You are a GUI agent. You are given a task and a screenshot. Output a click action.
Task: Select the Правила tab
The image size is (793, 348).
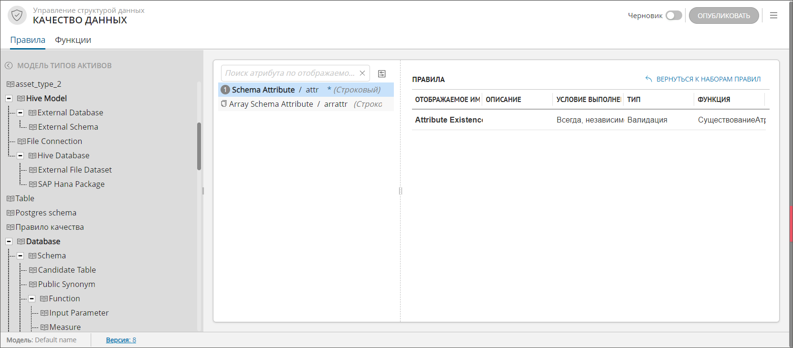28,40
